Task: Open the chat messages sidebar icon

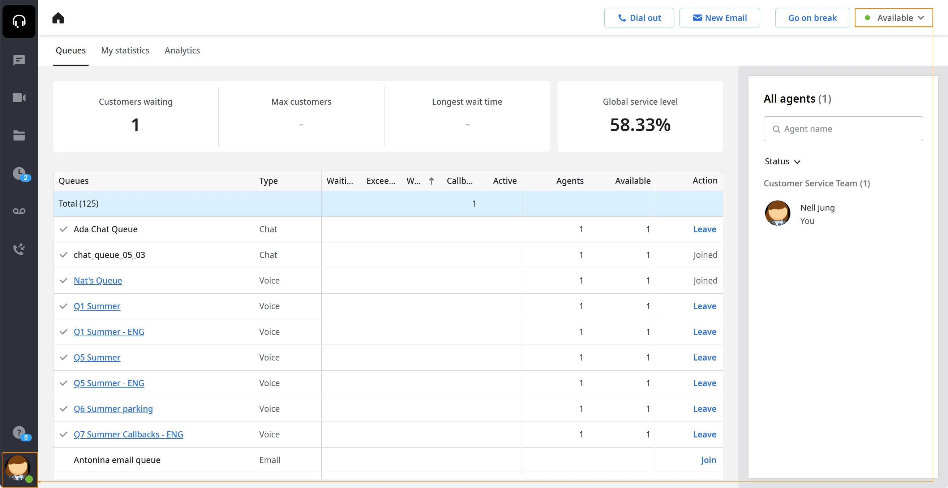Action: pos(19,60)
